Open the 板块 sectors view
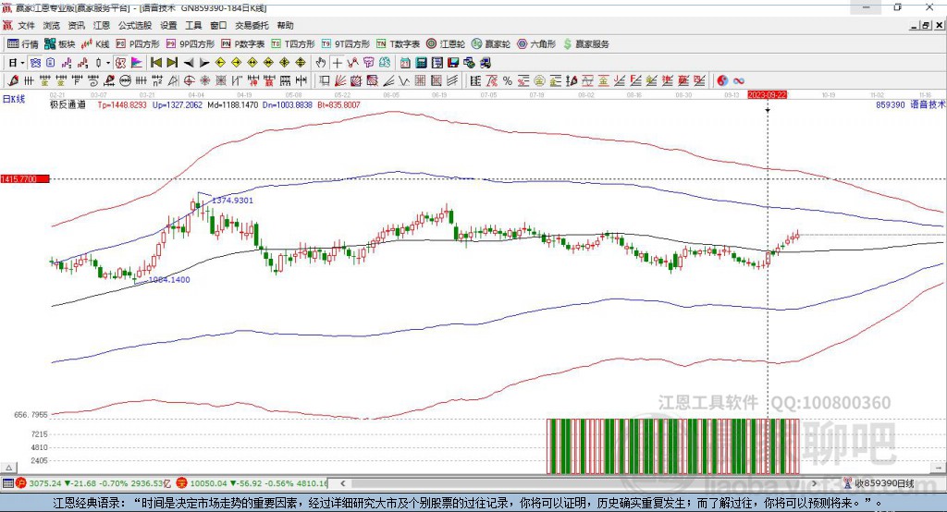947x512 pixels. (59, 44)
